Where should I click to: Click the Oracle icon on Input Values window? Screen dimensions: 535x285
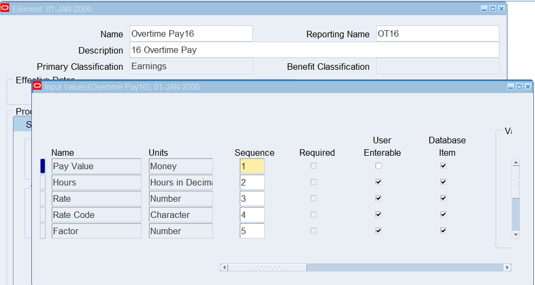coord(37,86)
